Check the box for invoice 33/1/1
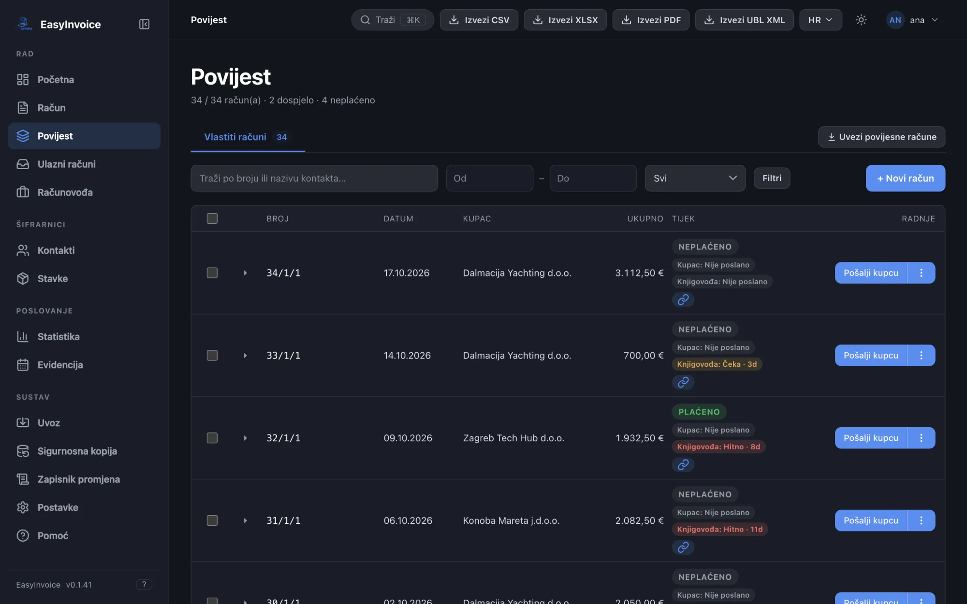967x604 pixels. pyautogui.click(x=212, y=356)
